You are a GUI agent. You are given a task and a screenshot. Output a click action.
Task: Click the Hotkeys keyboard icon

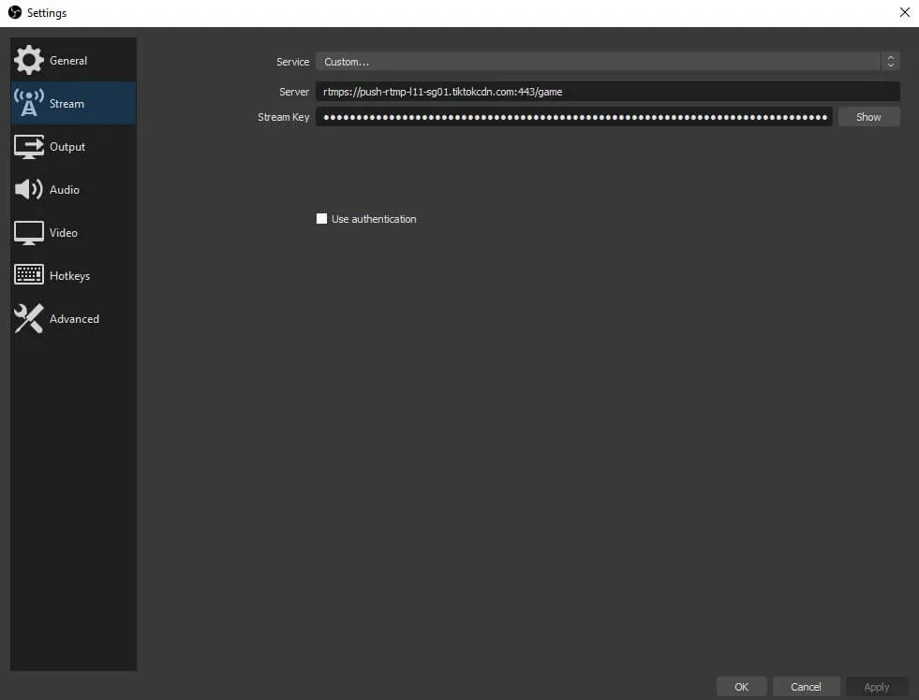pyautogui.click(x=28, y=276)
